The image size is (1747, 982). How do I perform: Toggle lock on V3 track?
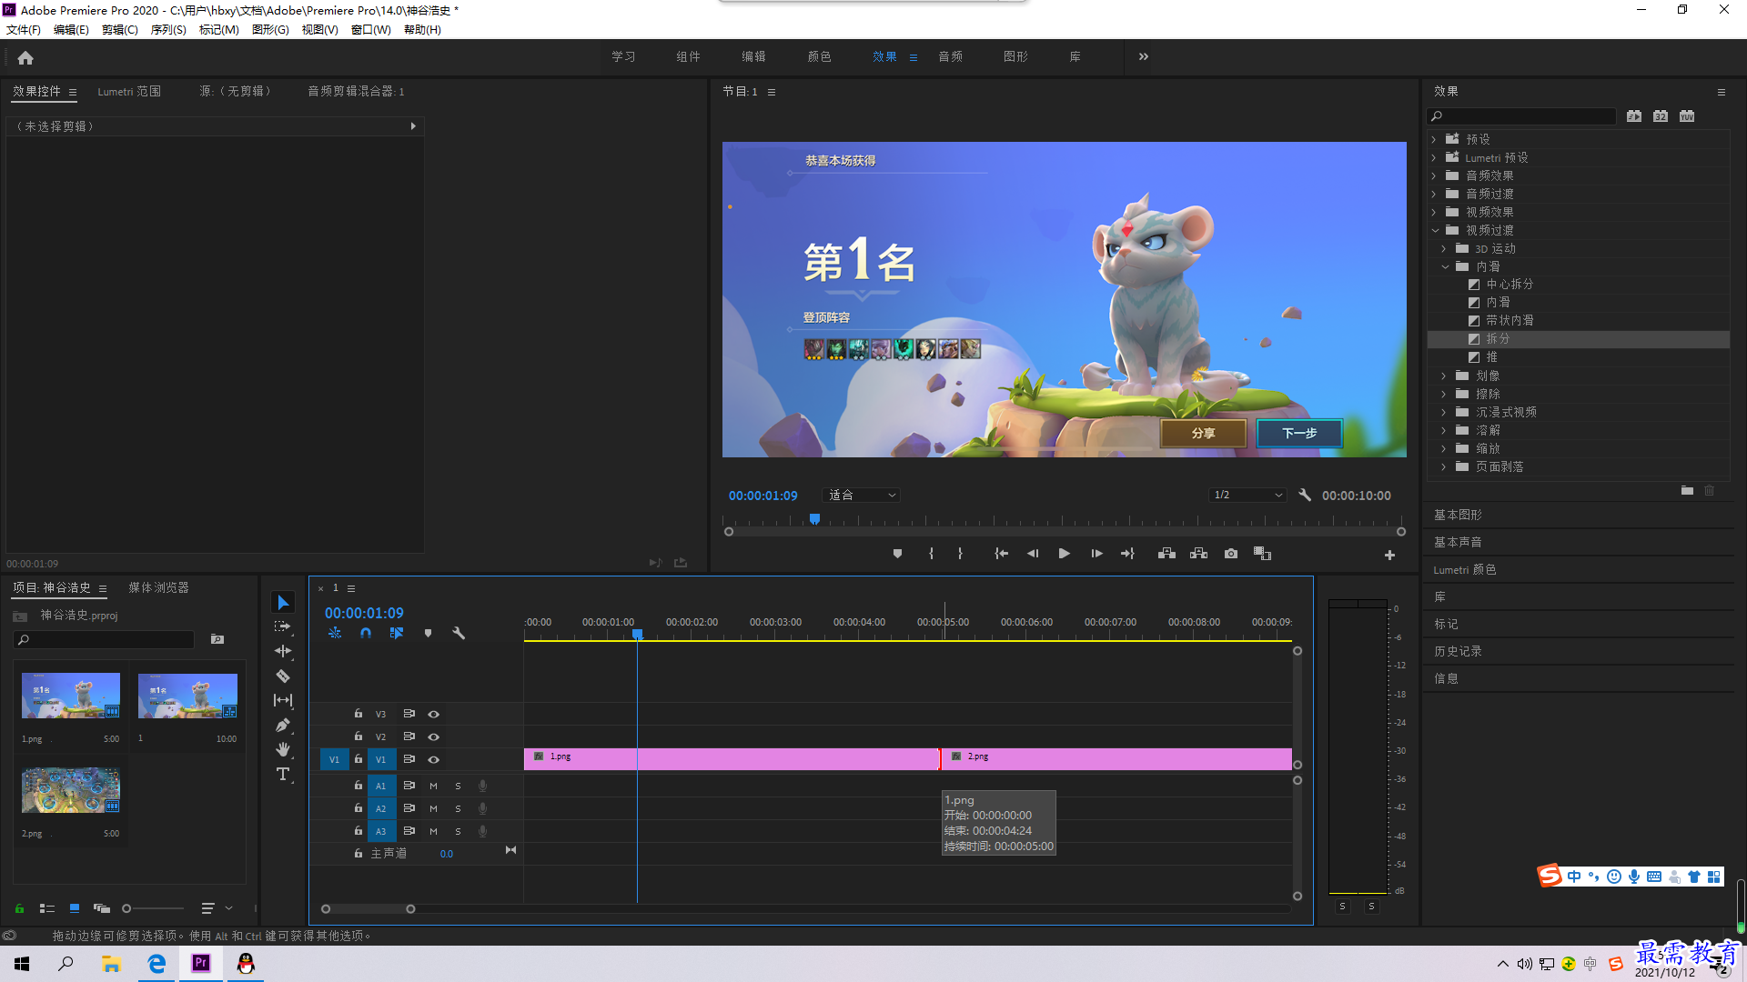[358, 714]
